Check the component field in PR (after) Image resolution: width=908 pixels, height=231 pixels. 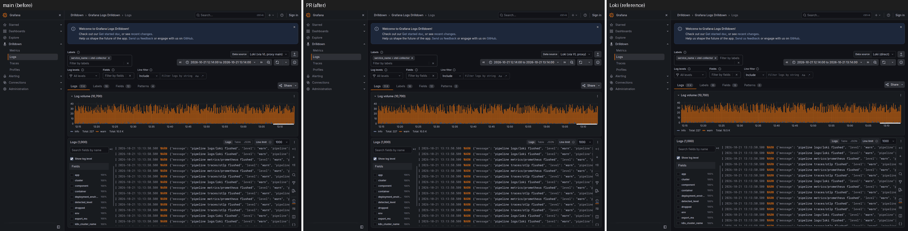tap(375, 186)
